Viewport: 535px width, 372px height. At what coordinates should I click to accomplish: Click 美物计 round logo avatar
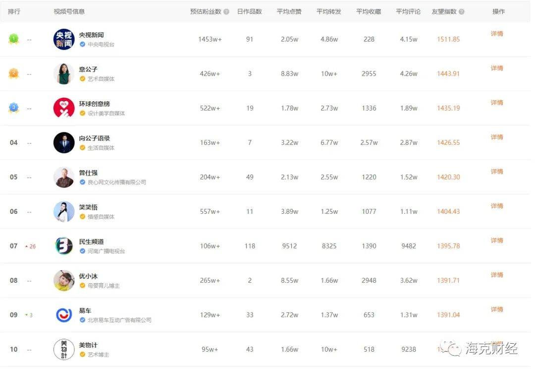(x=64, y=349)
